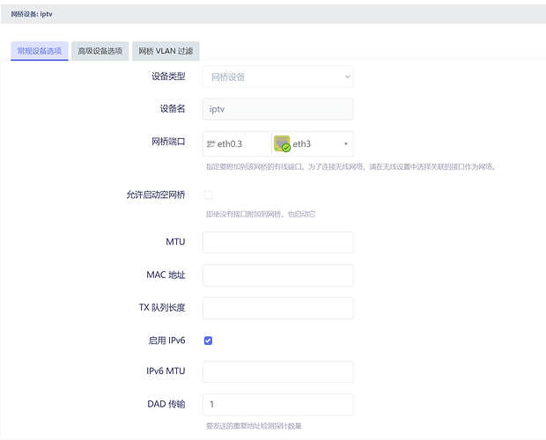Click the IPv6 MTU input field
Screen dimensions: 546x440
[277, 372]
